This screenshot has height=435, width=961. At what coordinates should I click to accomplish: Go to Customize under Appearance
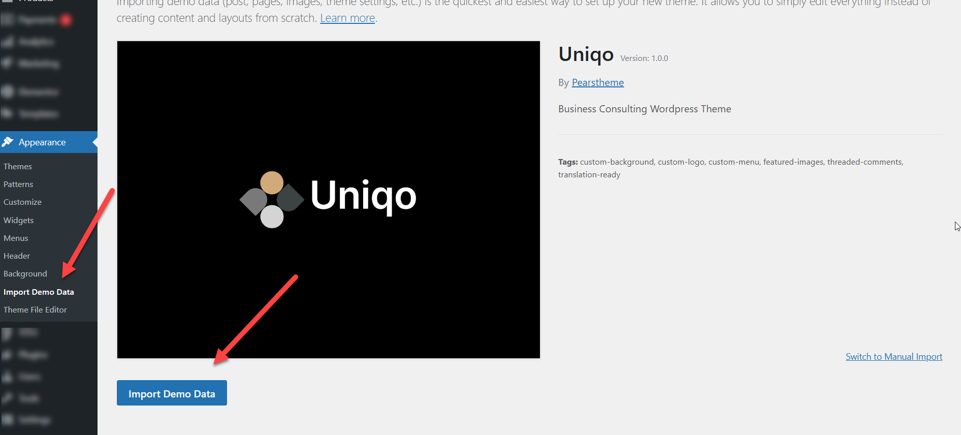23,202
